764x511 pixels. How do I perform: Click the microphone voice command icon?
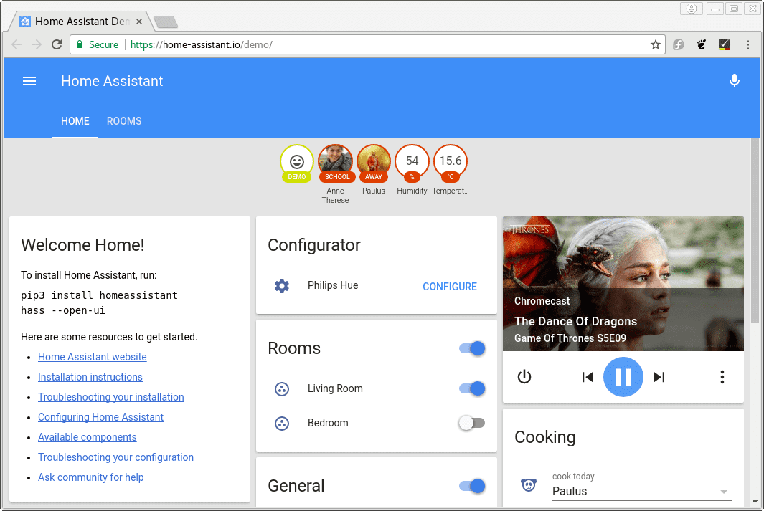pos(734,81)
